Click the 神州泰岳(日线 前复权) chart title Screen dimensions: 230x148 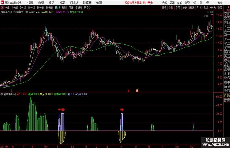point(12,12)
